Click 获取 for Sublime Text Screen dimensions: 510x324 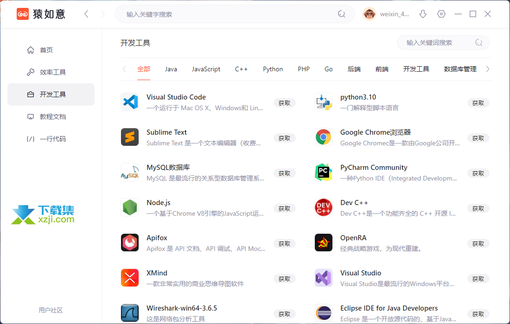pyautogui.click(x=284, y=138)
